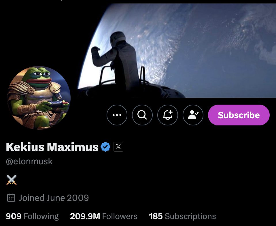The width and height of the screenshot is (276, 226).
Task: Click the X affiliate badge icon
Action: [118, 147]
